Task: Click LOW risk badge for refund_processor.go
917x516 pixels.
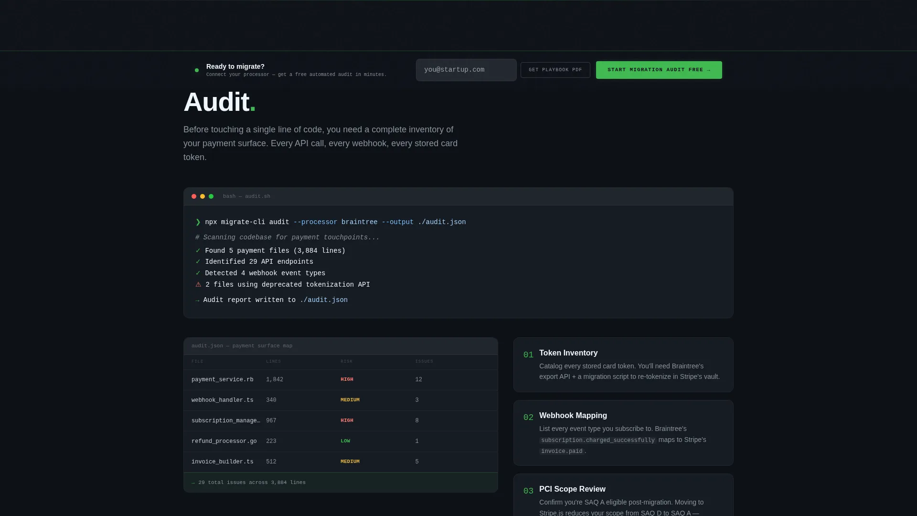Action: (345, 441)
